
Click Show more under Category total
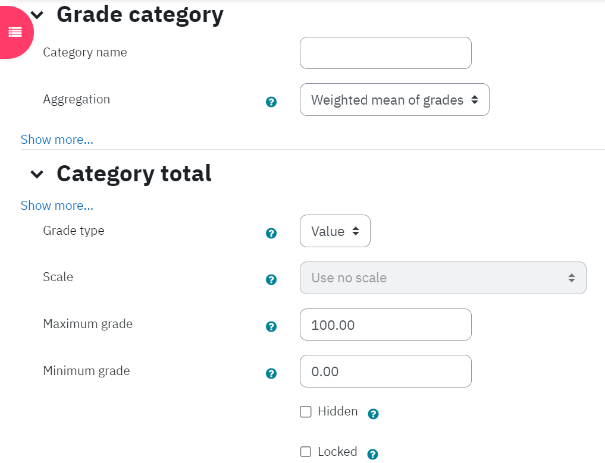[57, 206]
